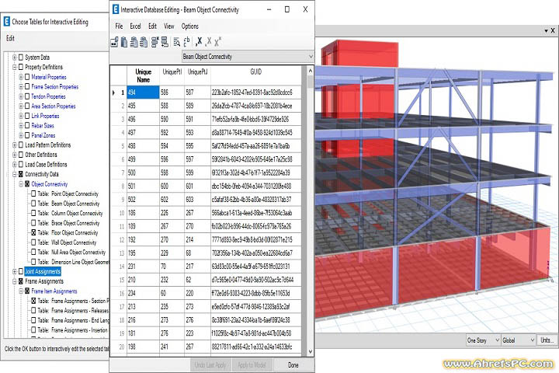Expand the Joint Assignments node
The height and width of the screenshot is (373, 559).
click(x=15, y=272)
